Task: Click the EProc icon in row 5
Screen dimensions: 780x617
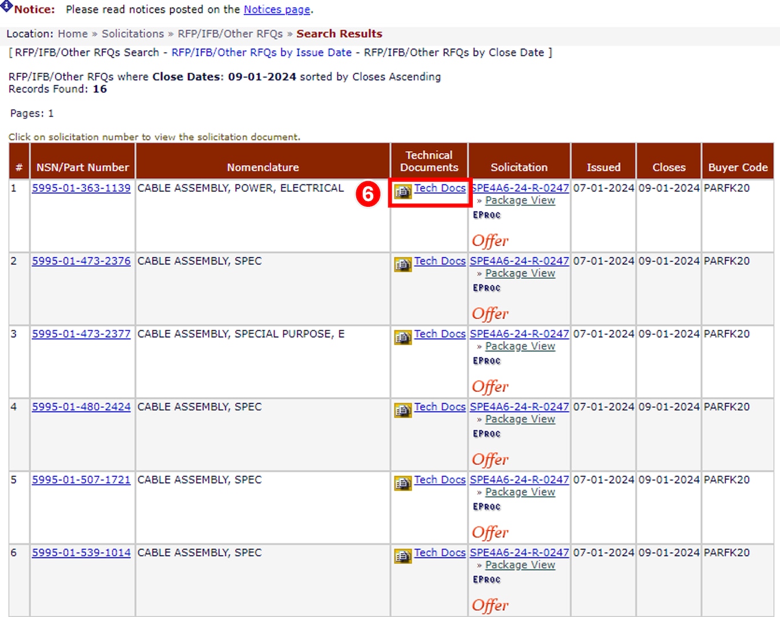Action: [x=487, y=507]
